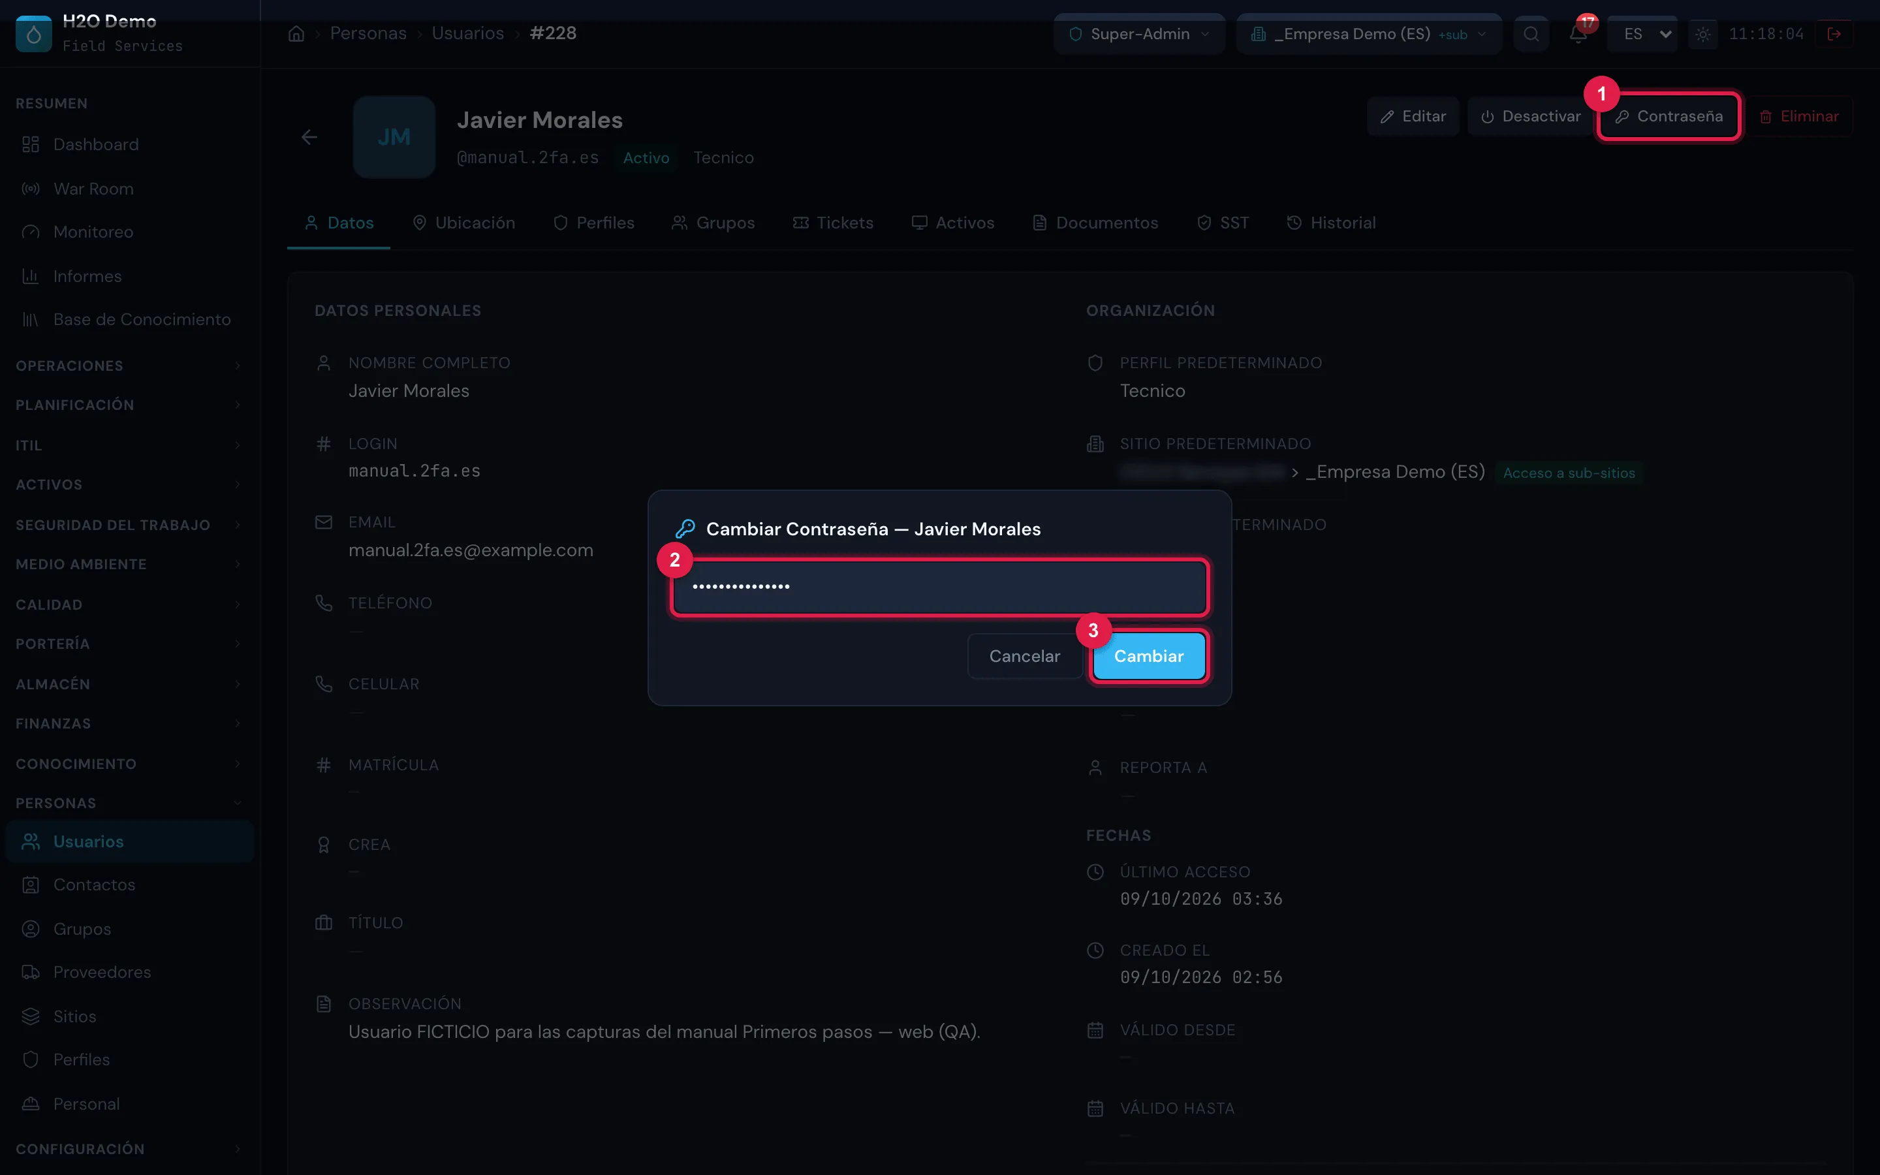Viewport: 1880px width, 1175px height.
Task: Open the search icon in top bar
Action: 1531,33
